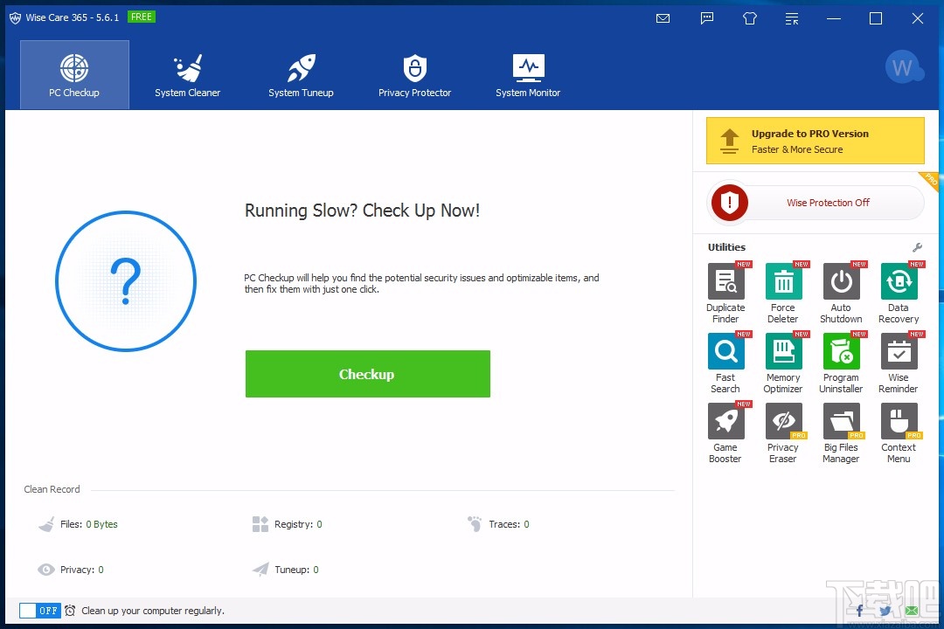This screenshot has height=629, width=944.
Task: Open the Game Booster utility
Action: (725, 422)
